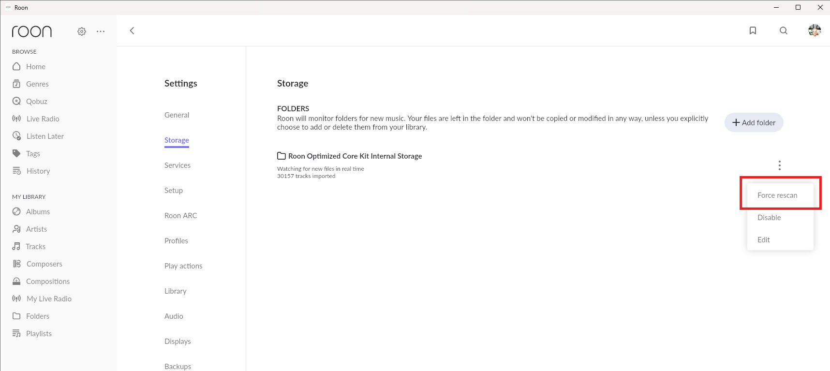
Task: Open Displays settings tab
Action: (178, 341)
